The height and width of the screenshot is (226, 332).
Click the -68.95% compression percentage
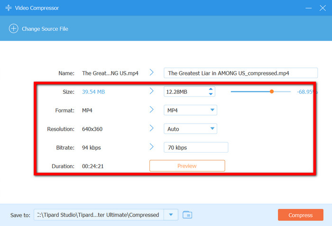coord(306,92)
